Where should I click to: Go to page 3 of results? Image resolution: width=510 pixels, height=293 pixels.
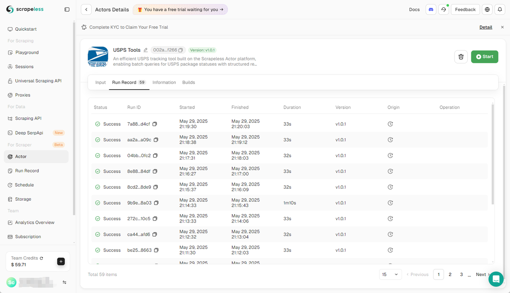(x=461, y=274)
